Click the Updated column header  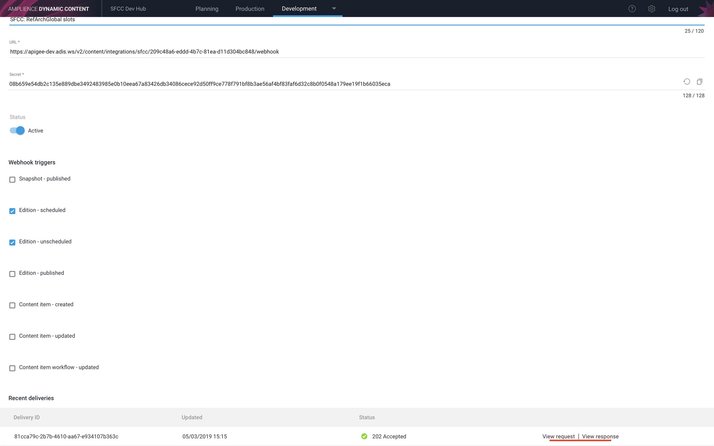click(x=192, y=417)
